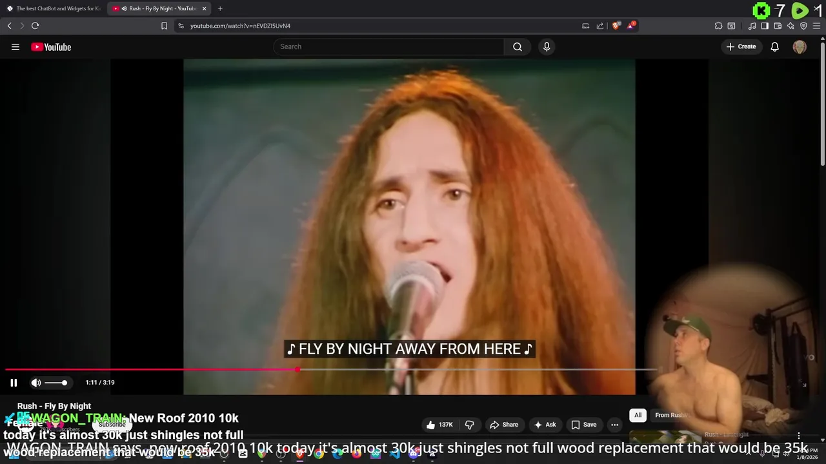
Task: Open the Brave Wallet icon
Action: coord(778,26)
